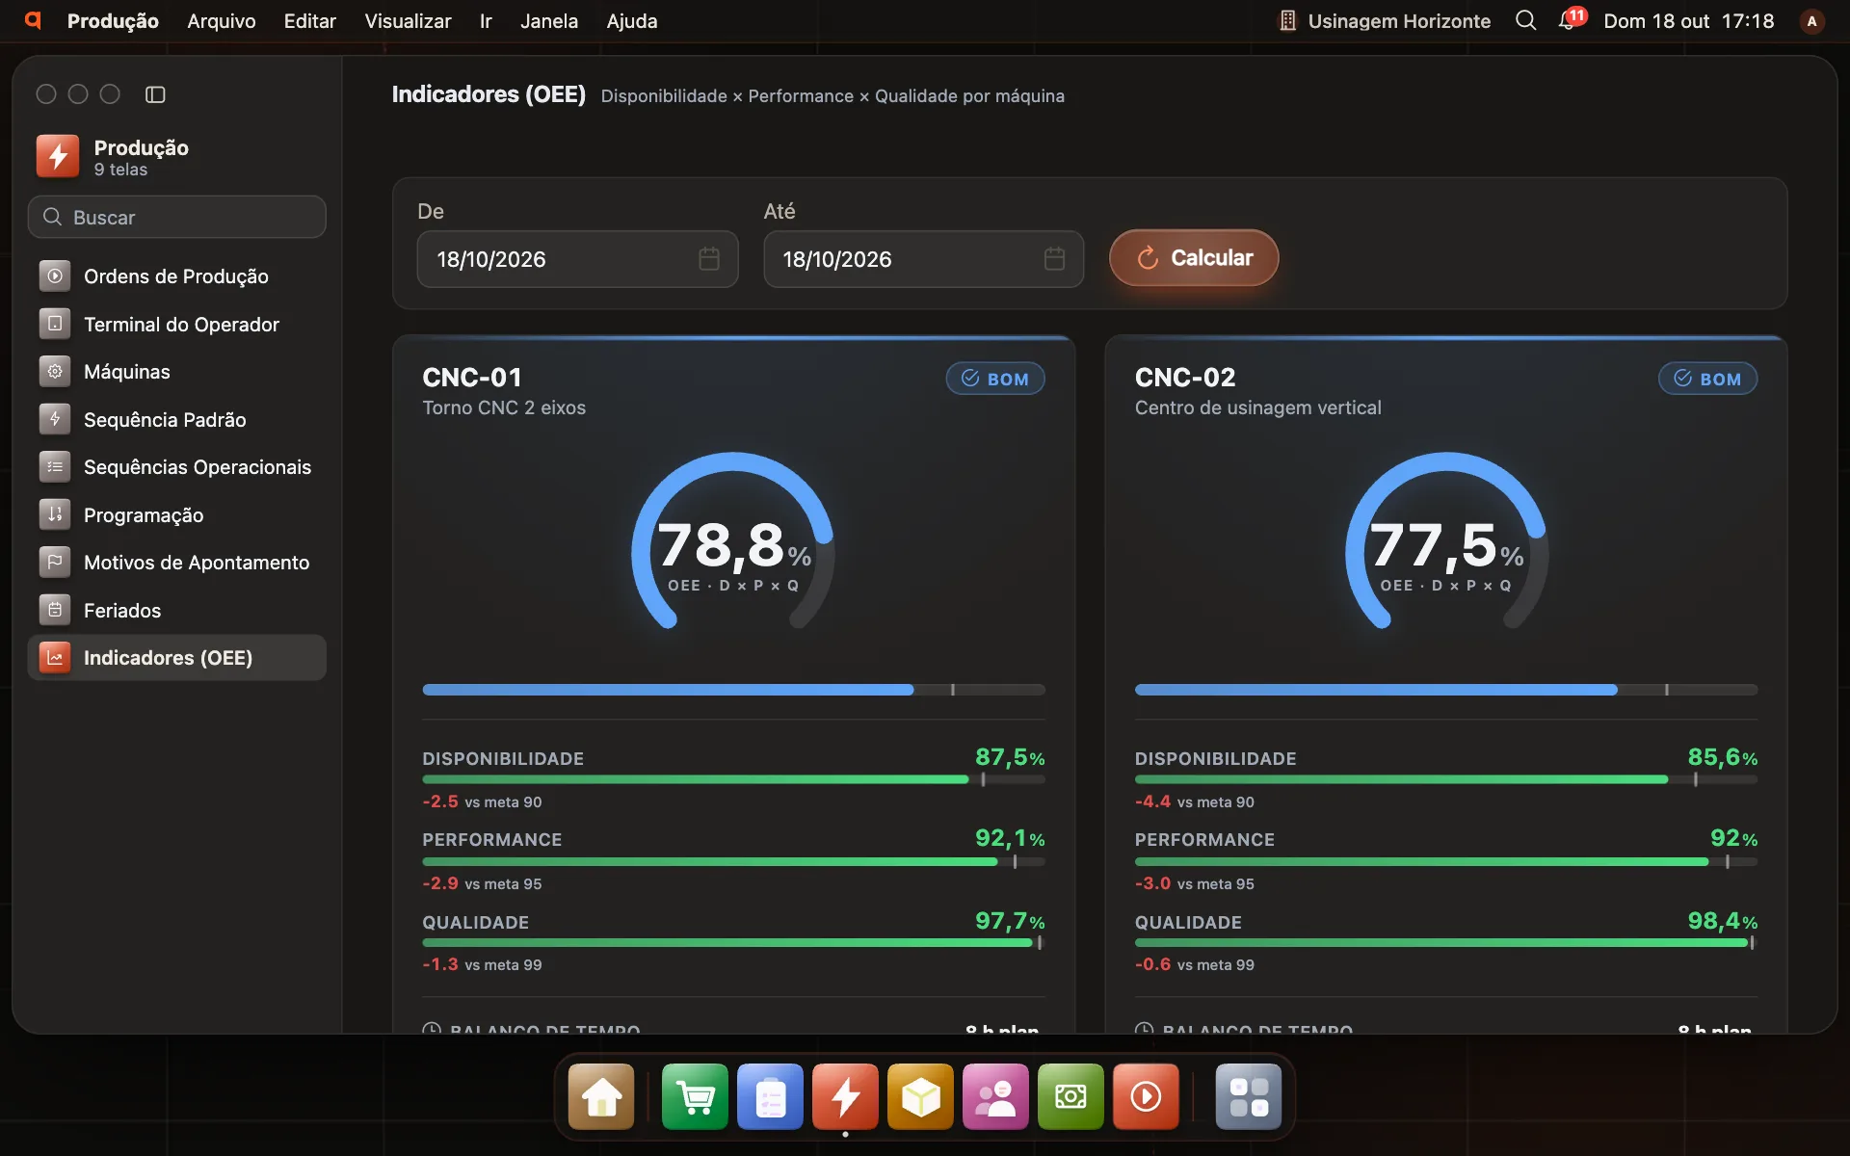Select Indicadores (OEE) chart icon
The image size is (1850, 1156).
55,658
